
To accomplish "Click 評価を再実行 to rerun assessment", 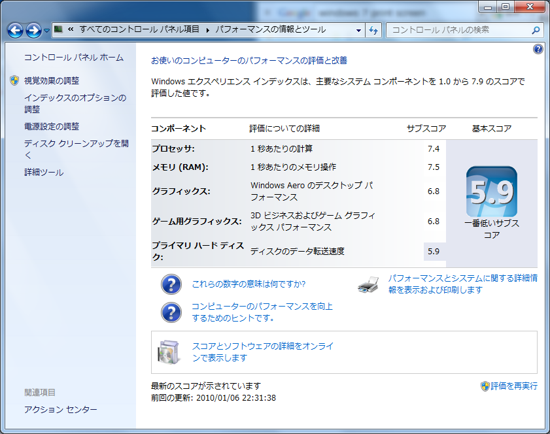I will 514,386.
